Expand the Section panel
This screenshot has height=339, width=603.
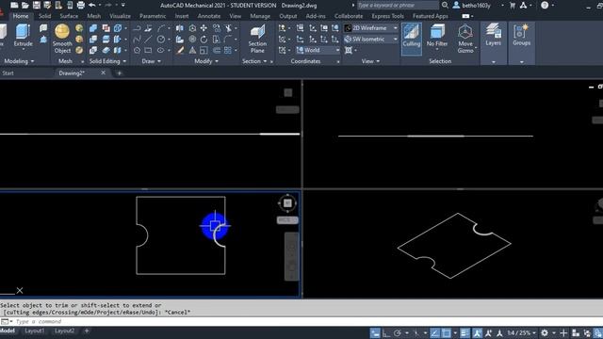point(254,61)
